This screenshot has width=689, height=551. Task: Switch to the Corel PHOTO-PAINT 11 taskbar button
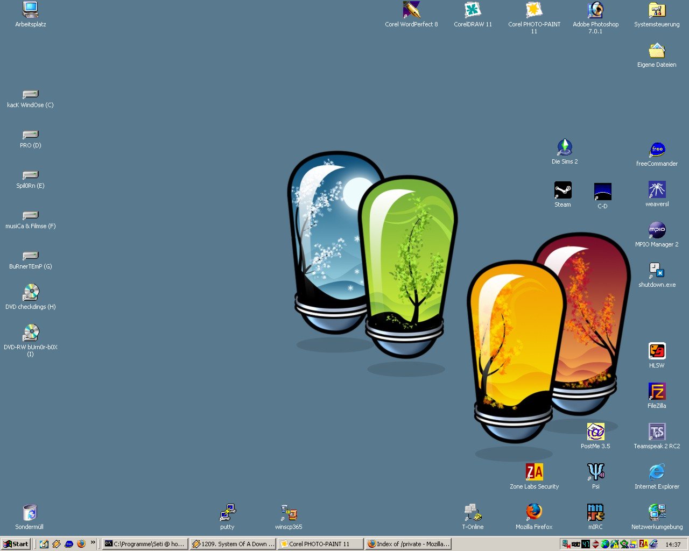(320, 544)
